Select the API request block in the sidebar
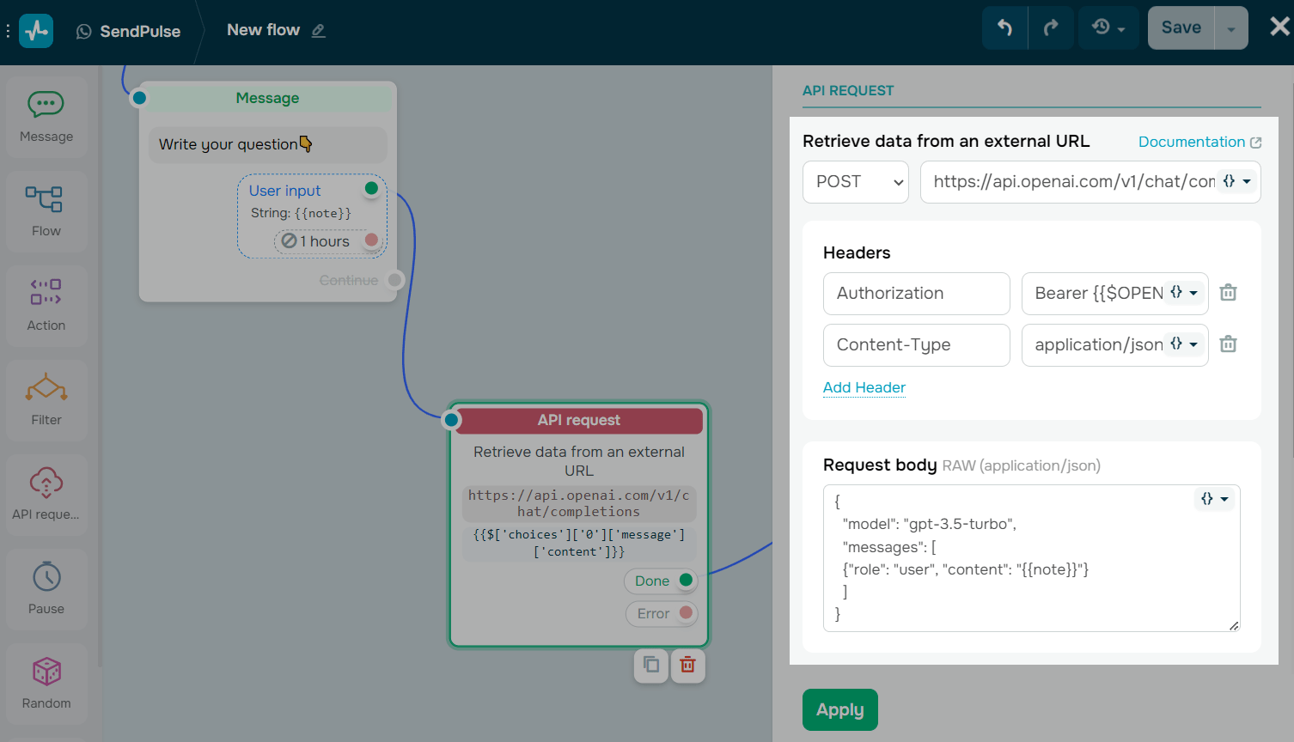The width and height of the screenshot is (1294, 742). click(x=46, y=494)
